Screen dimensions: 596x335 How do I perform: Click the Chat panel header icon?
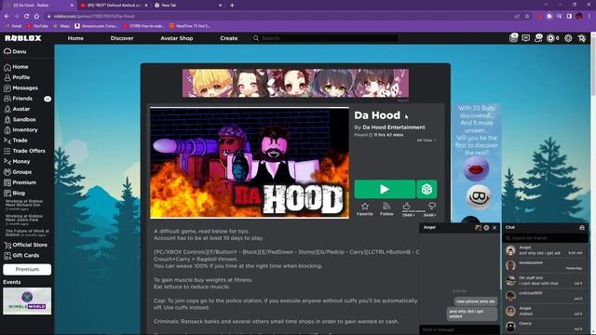(581, 227)
